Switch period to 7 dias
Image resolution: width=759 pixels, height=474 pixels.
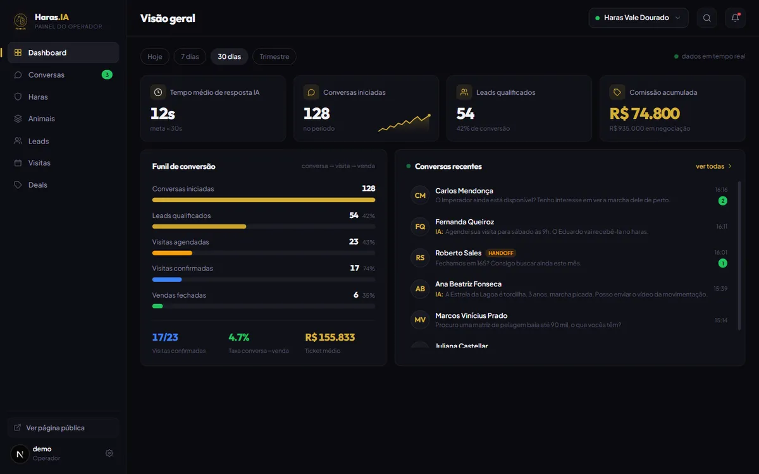[190, 57]
